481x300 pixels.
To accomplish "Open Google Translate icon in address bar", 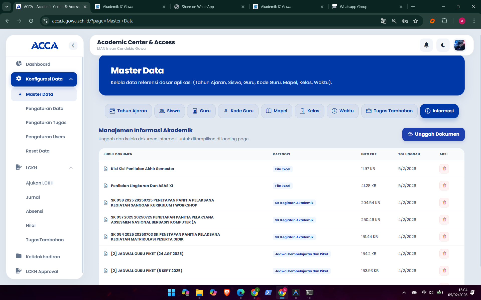I will (x=383, y=21).
